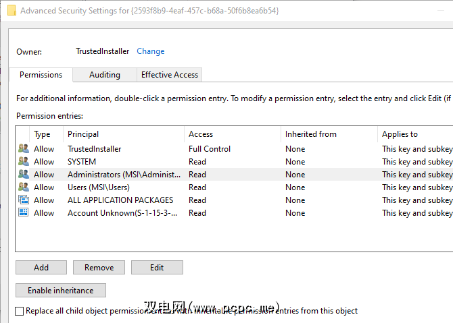Click the TrustedInstaller principal group icon
The width and height of the screenshot is (453, 323).
tap(24, 149)
